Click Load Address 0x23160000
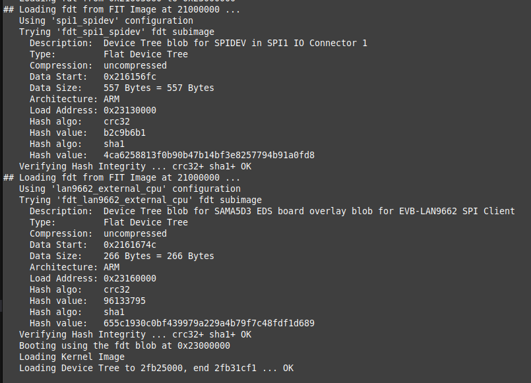531x383 pixels. 130,278
